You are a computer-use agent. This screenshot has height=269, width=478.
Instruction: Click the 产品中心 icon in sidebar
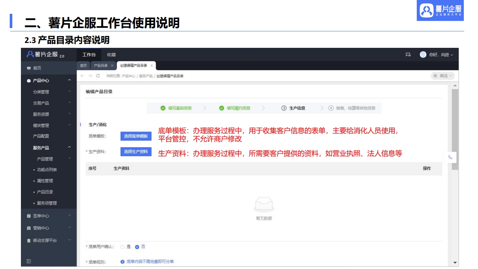(29, 81)
